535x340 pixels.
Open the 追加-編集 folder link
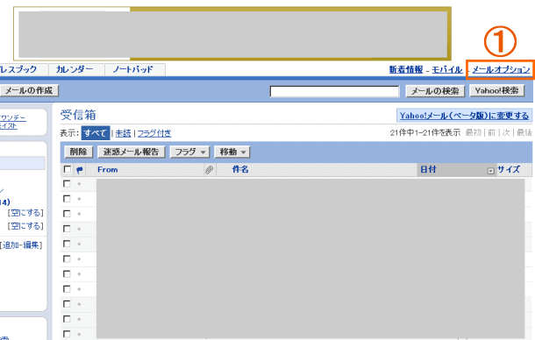click(21, 245)
